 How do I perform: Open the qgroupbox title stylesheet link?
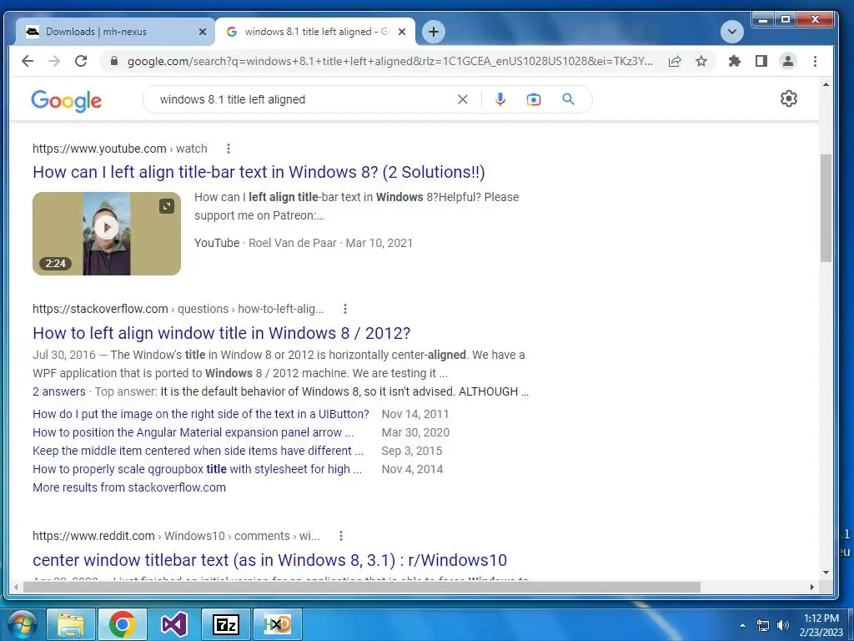tap(197, 469)
